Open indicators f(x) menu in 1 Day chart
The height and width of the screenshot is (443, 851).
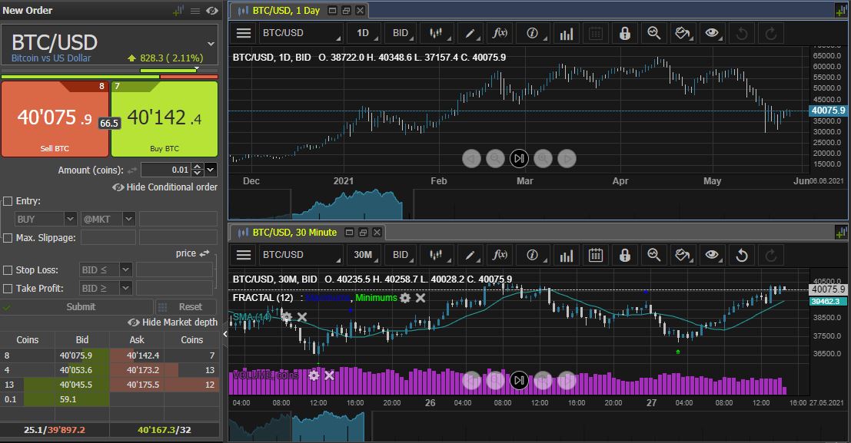(x=500, y=33)
